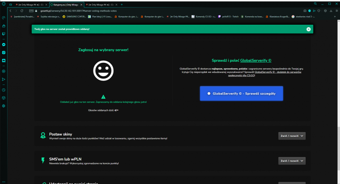Viewport: 340px width, 184px height.
Task: Dismiss the green vote confirmation banner
Action: tap(309, 29)
